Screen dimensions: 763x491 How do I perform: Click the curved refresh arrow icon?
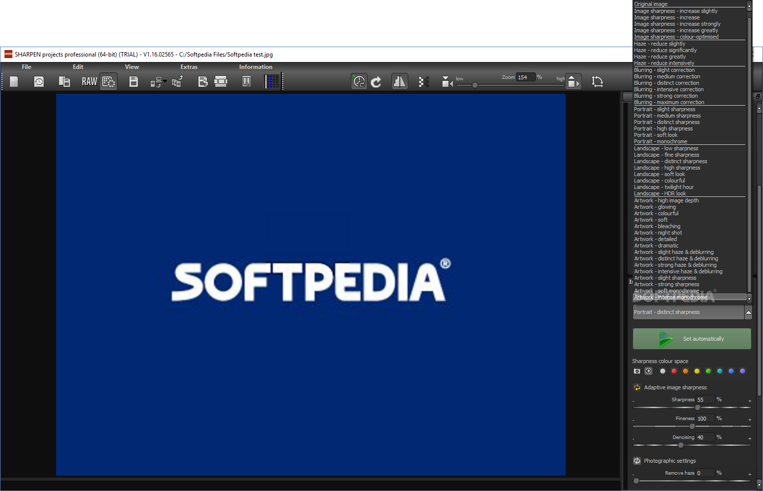(x=376, y=81)
